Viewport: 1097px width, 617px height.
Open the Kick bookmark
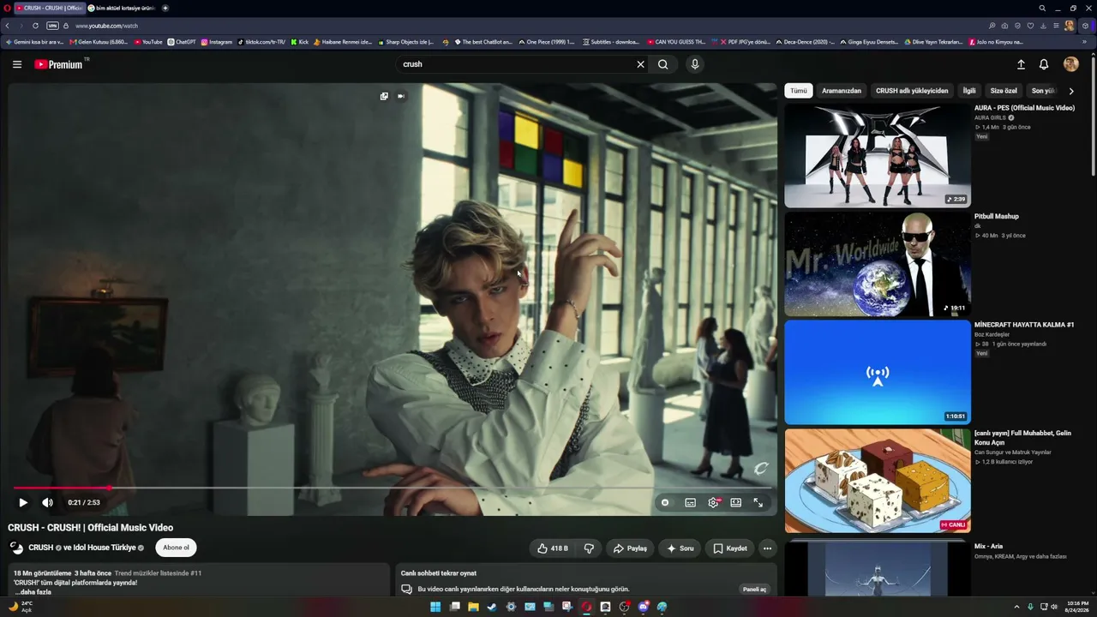click(x=300, y=42)
